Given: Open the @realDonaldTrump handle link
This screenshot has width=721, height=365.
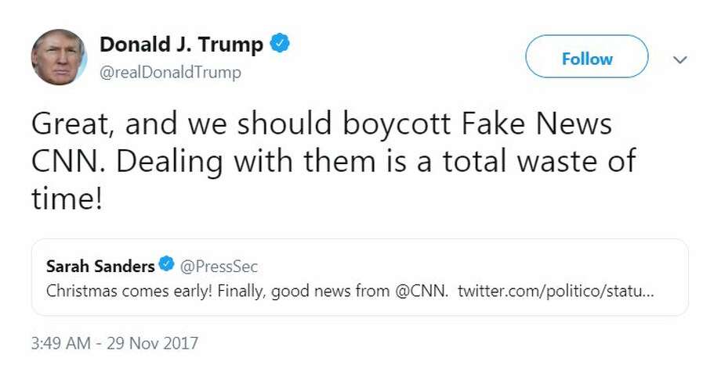Looking at the screenshot, I should tap(170, 73).
